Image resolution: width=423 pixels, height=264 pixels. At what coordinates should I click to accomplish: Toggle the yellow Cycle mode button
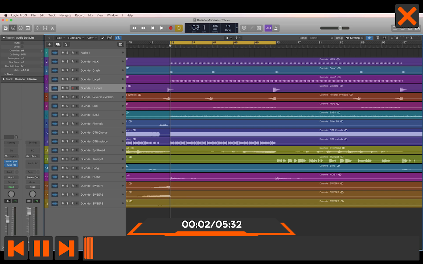[179, 28]
